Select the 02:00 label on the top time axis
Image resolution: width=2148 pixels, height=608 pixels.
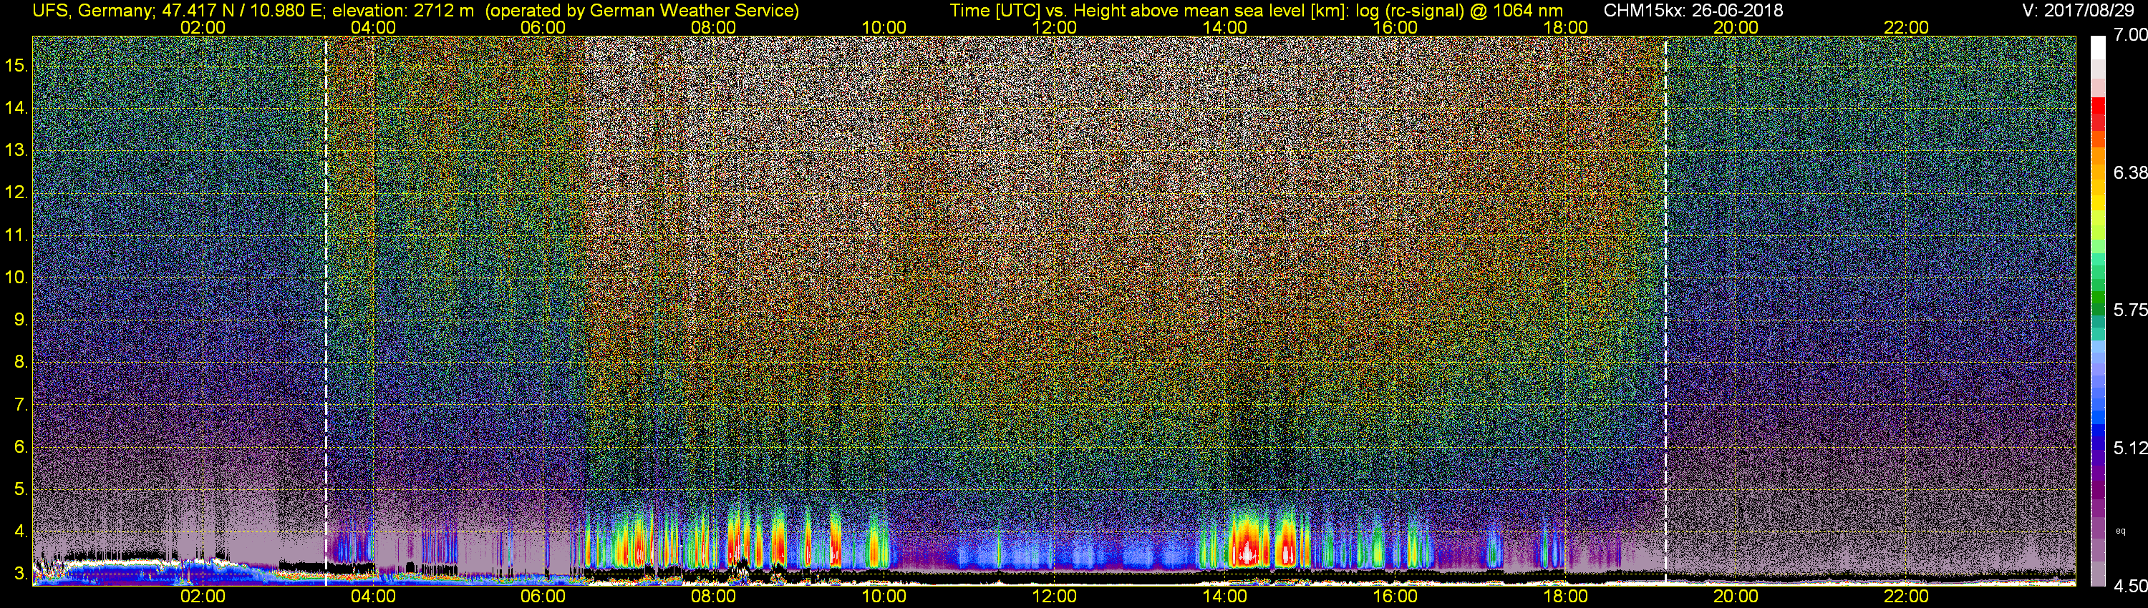pyautogui.click(x=203, y=27)
